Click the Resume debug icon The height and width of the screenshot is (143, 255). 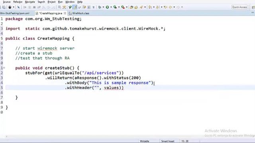pyautogui.click(x=25, y=7)
